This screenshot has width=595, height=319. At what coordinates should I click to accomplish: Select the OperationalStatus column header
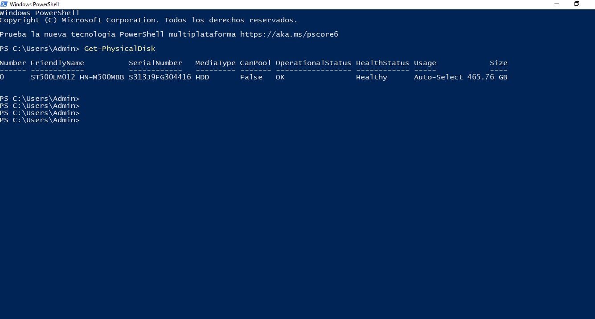point(313,63)
